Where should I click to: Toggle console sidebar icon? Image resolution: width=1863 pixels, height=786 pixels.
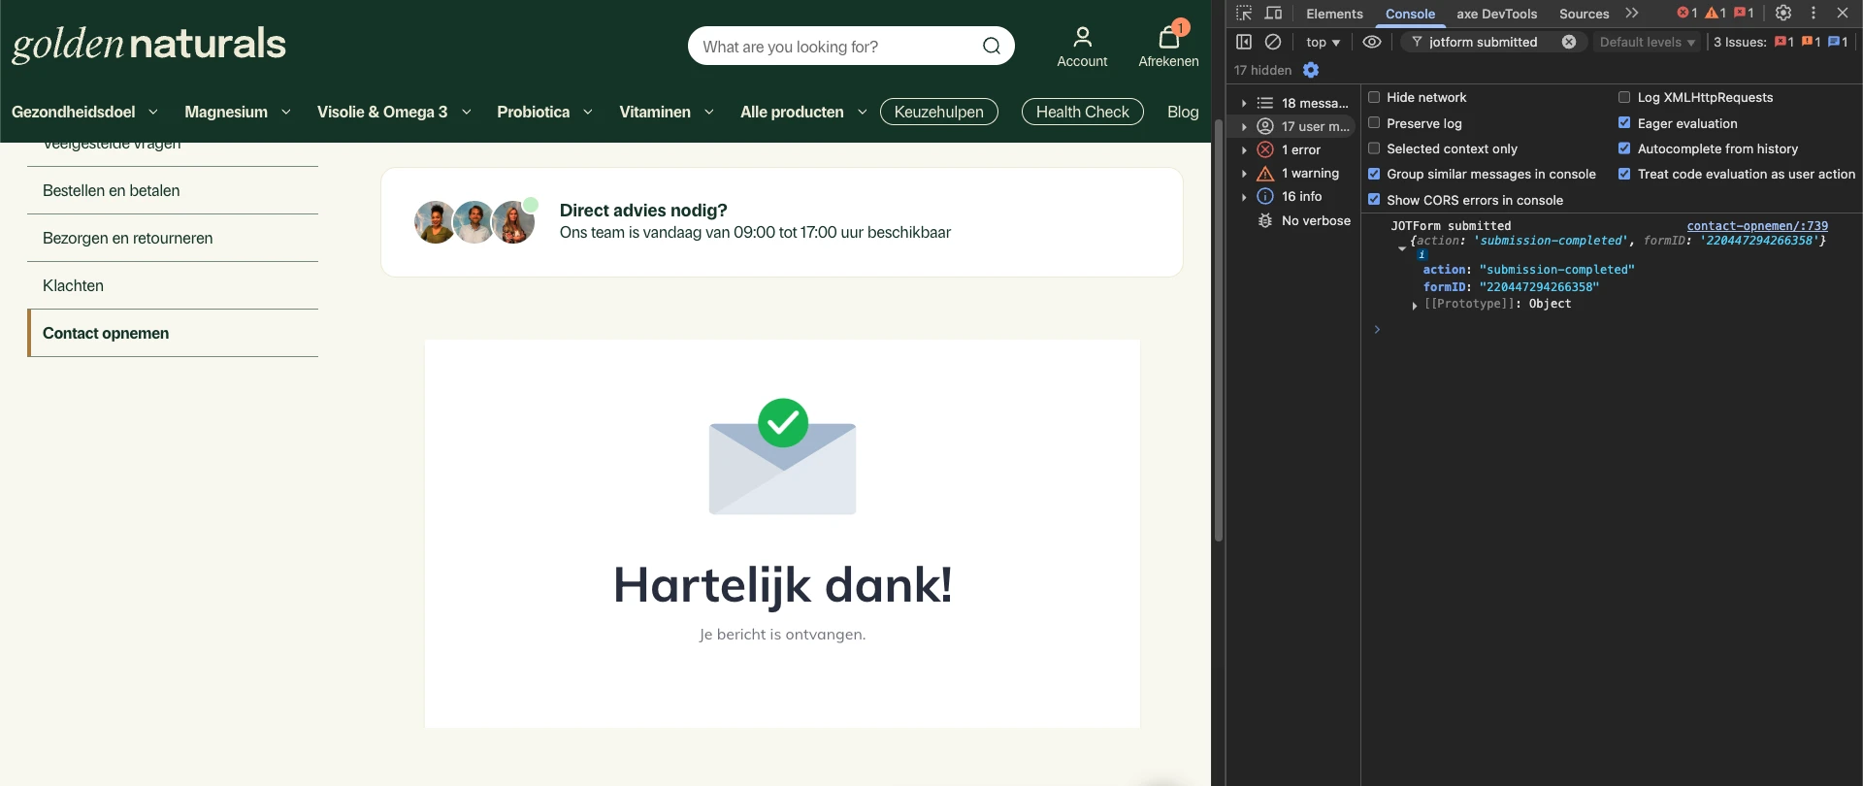coord(1244,42)
